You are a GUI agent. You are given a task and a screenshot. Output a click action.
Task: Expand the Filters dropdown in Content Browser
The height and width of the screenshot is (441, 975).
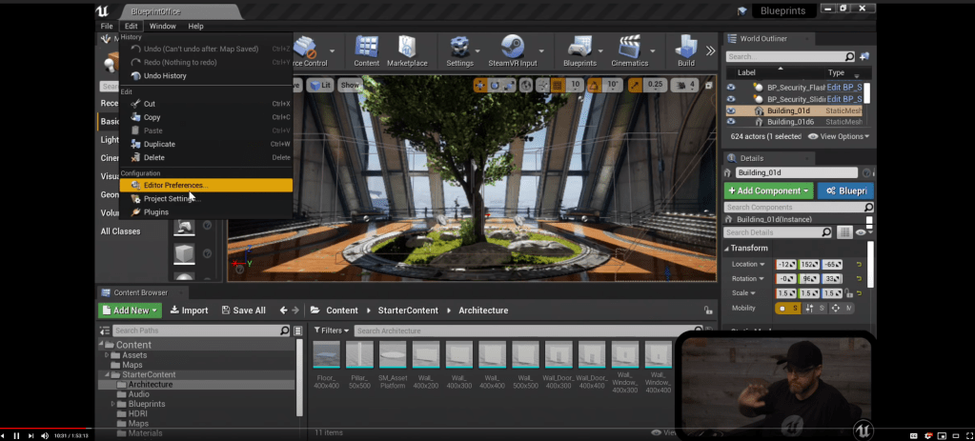(x=332, y=331)
